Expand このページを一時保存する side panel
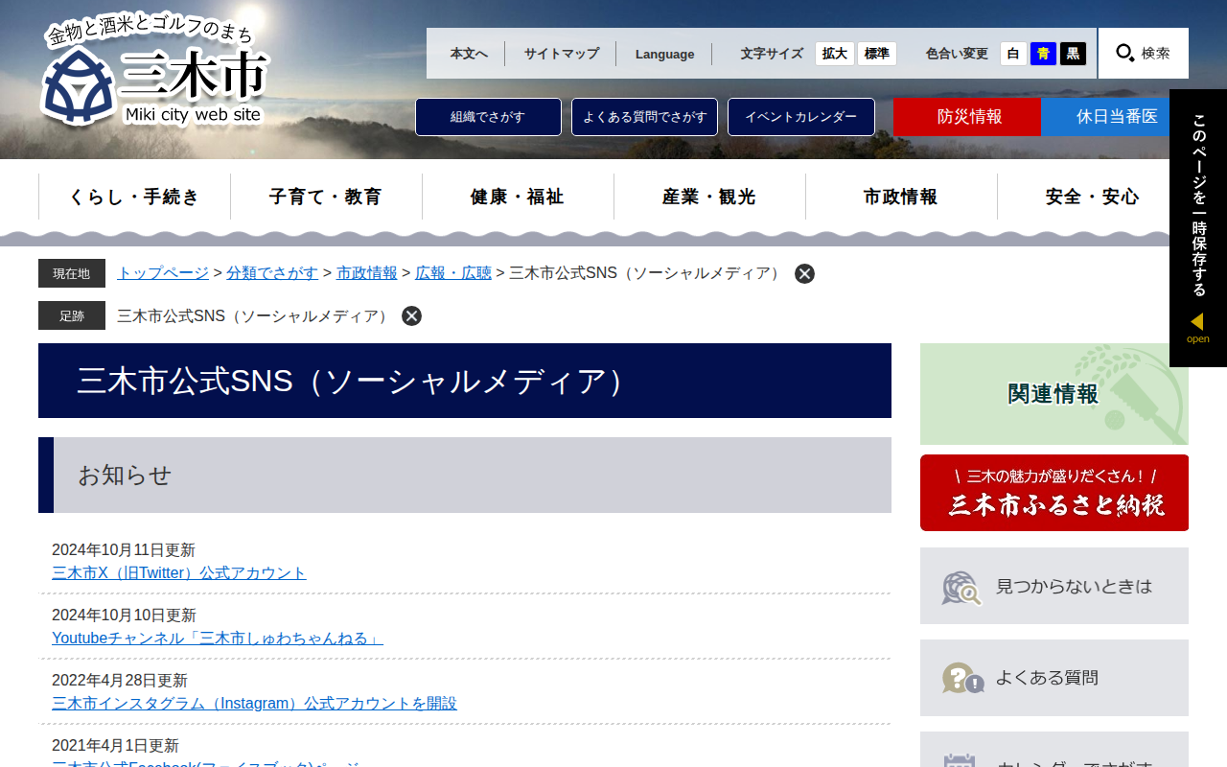The width and height of the screenshot is (1227, 767). coord(1198,228)
